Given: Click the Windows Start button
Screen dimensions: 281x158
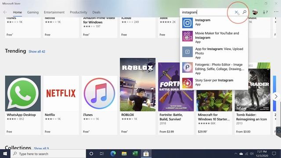Looking at the screenshot, I should pyautogui.click(x=5, y=154).
